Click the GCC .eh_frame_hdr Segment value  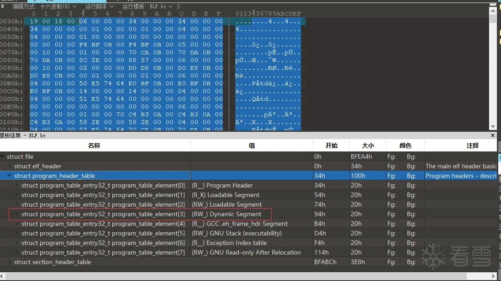(240, 224)
